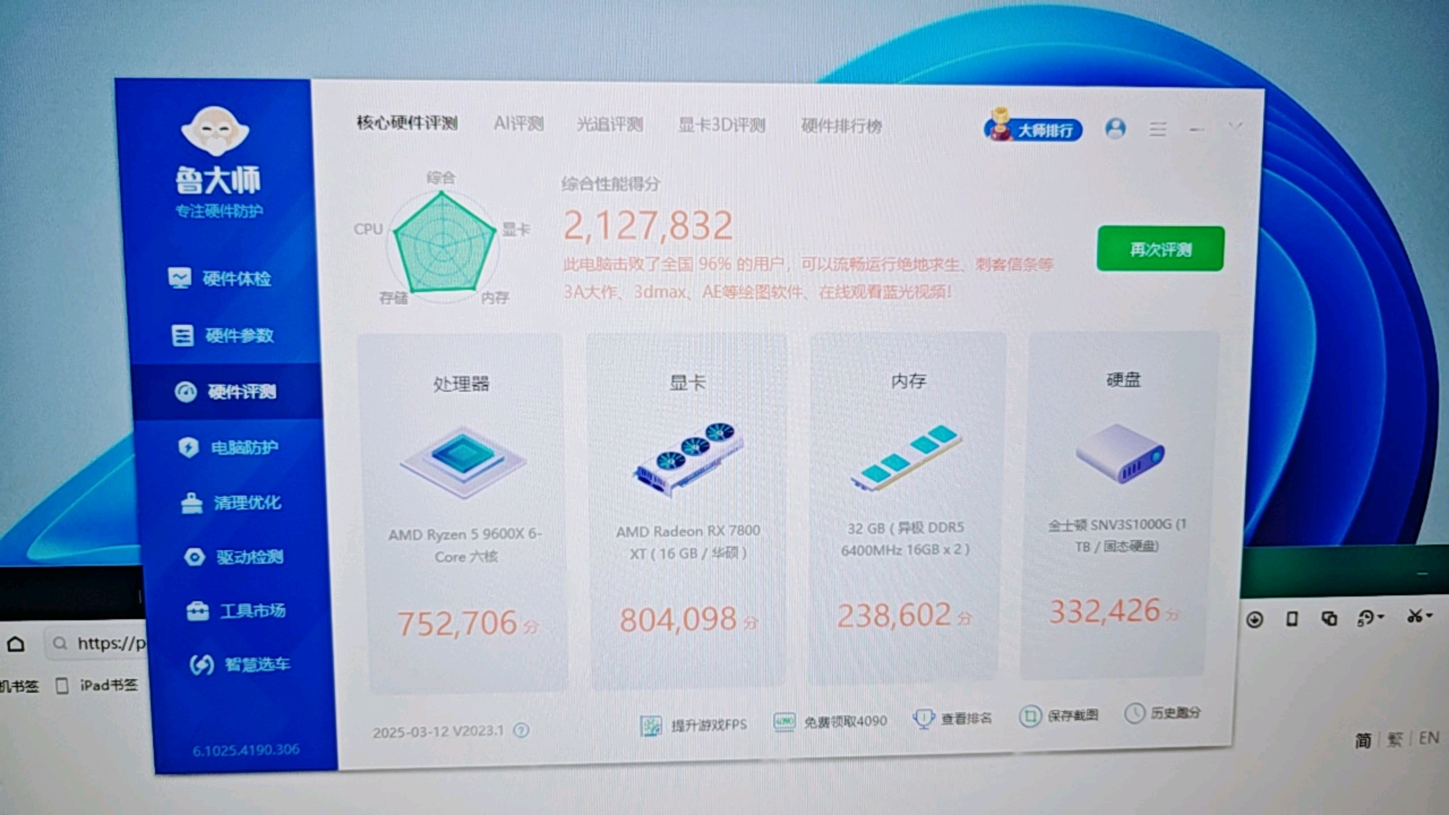Click the disk score 332,426
The image size is (1449, 815).
click(x=1105, y=611)
